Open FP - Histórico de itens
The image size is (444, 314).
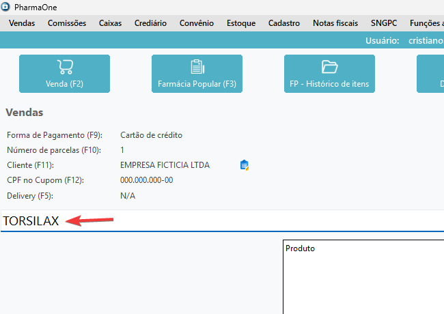[x=330, y=74]
